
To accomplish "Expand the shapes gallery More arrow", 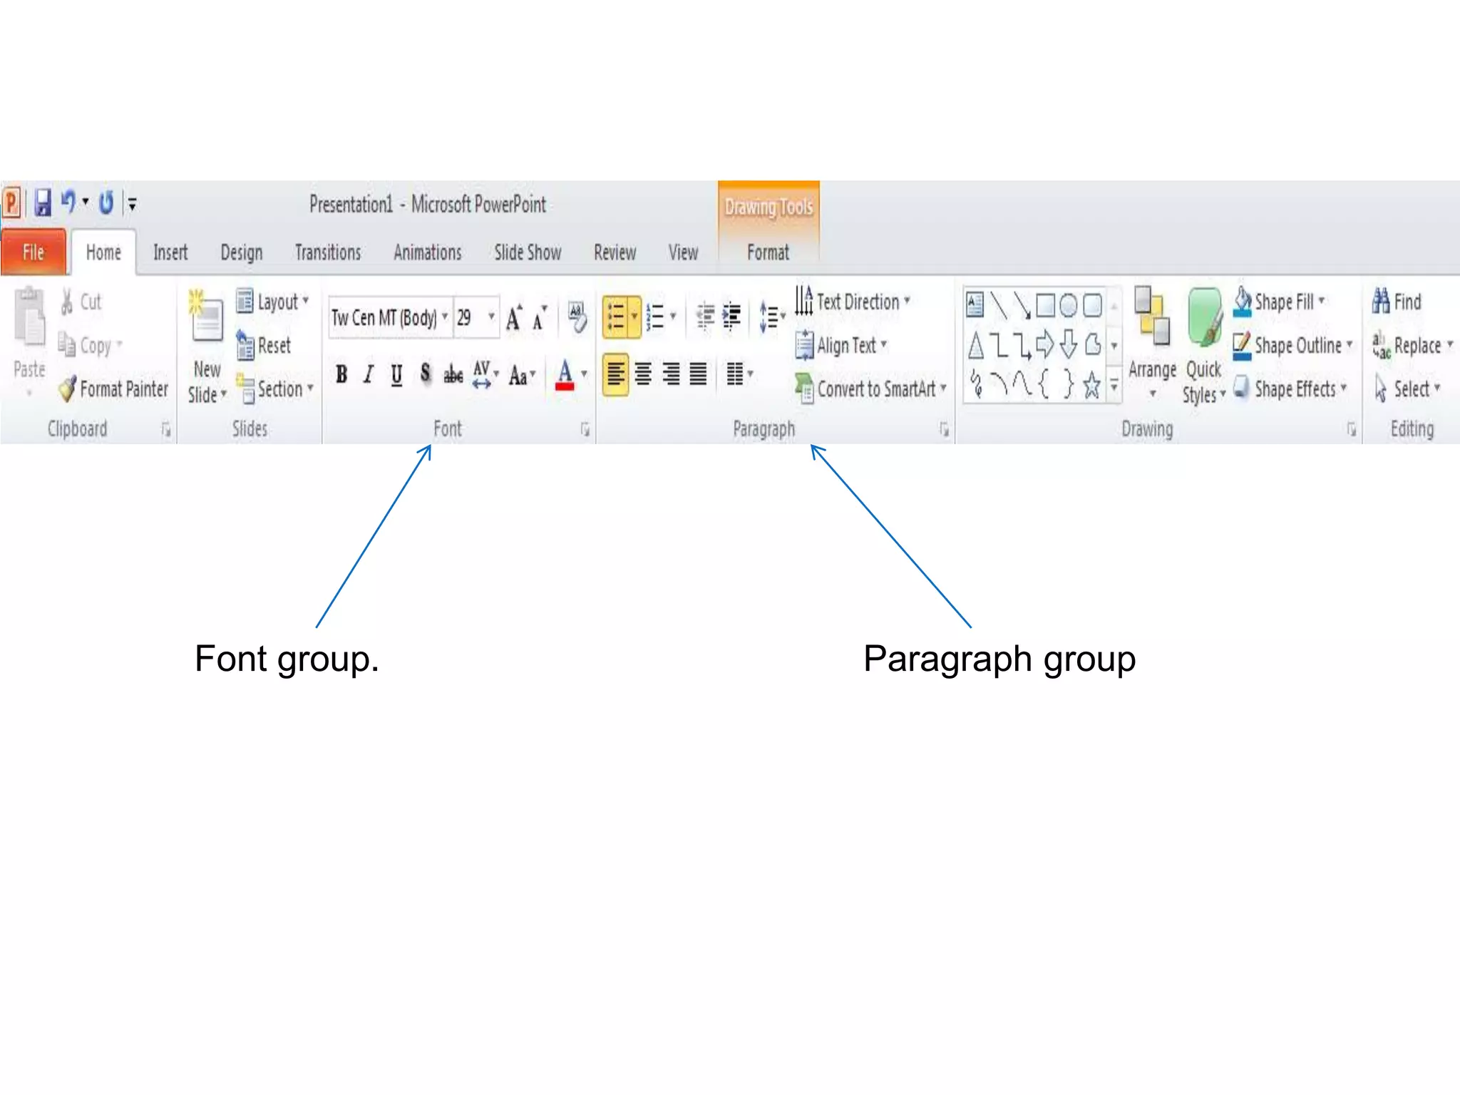I will pos(1114,387).
